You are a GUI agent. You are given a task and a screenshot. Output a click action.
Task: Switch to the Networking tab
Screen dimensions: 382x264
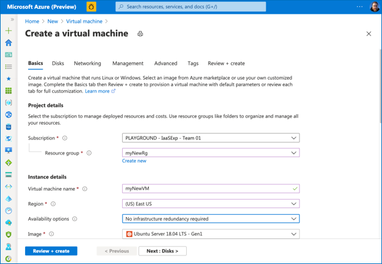click(x=87, y=63)
